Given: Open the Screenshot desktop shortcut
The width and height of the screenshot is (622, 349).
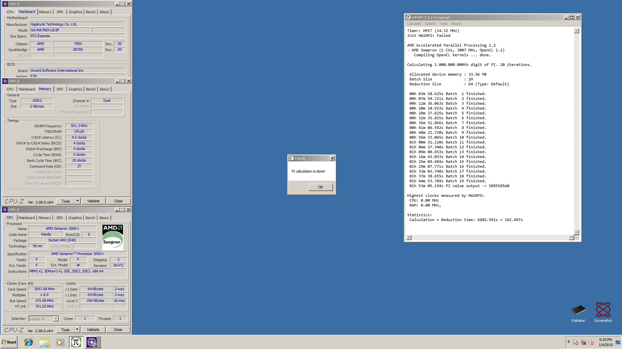Looking at the screenshot, I should click(603, 313).
